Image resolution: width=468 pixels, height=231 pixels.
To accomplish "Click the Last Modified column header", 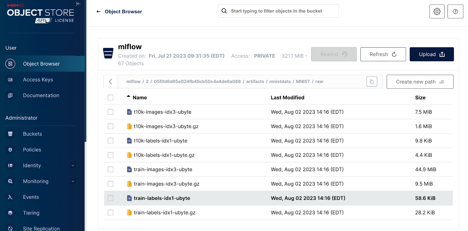I will (288, 98).
